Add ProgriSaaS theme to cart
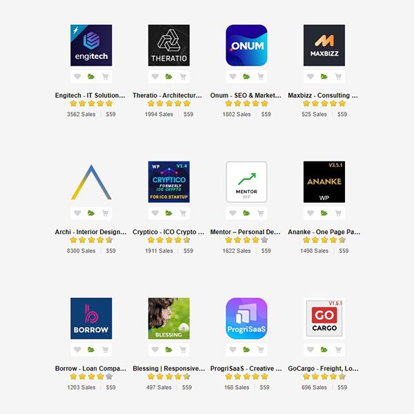414x414 pixels. [261, 350]
